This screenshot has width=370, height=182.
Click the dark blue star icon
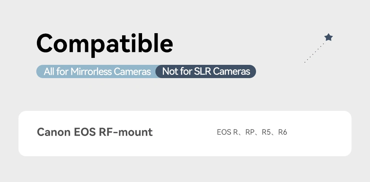[328, 37]
